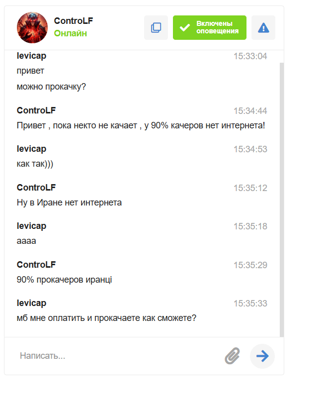Click the timestamp 15:33:04

click(x=251, y=56)
